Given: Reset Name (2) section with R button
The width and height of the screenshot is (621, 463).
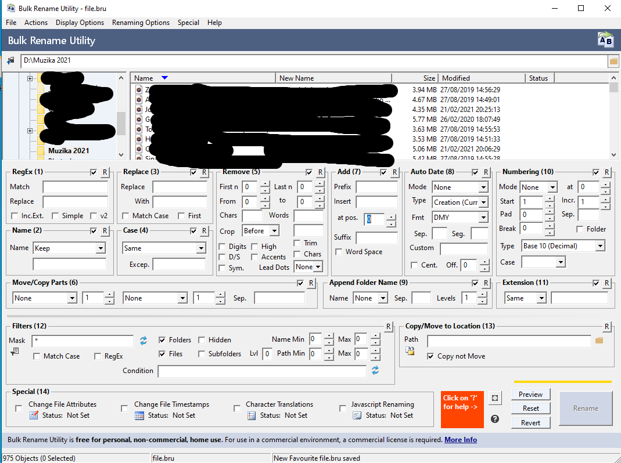Looking at the screenshot, I should click(x=105, y=231).
